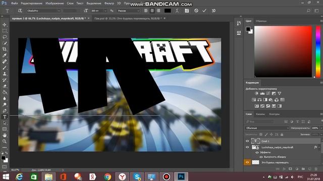Image resolution: width=323 pixels, height=181 pixels.
Task: Collapse effects arrow on Luchshaya_nadpis_maynkraft layer
Action: click(319, 147)
